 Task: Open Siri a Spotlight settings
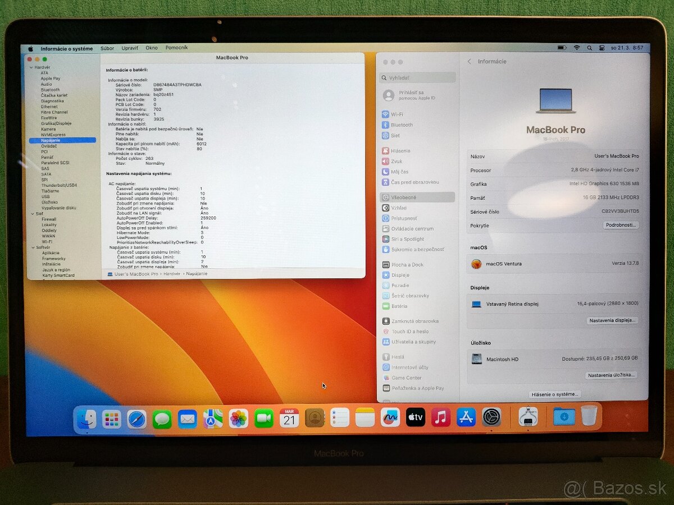(x=407, y=238)
